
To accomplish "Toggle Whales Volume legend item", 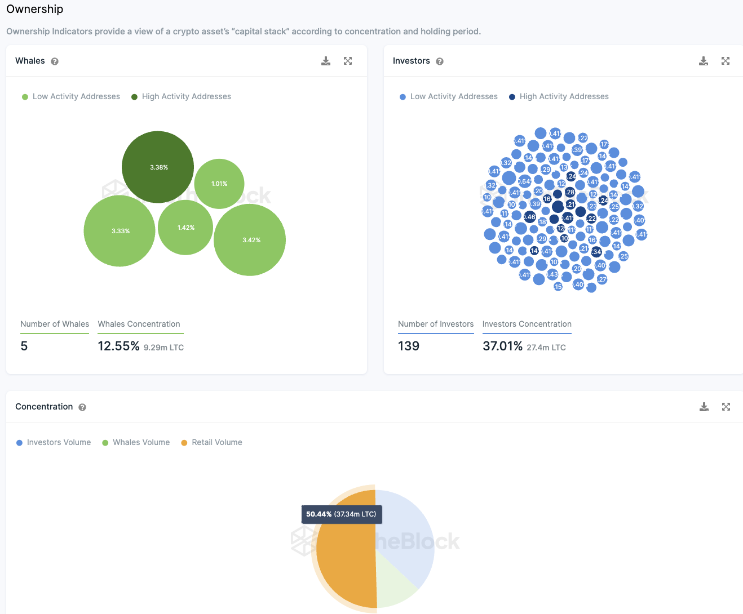I will pos(136,443).
